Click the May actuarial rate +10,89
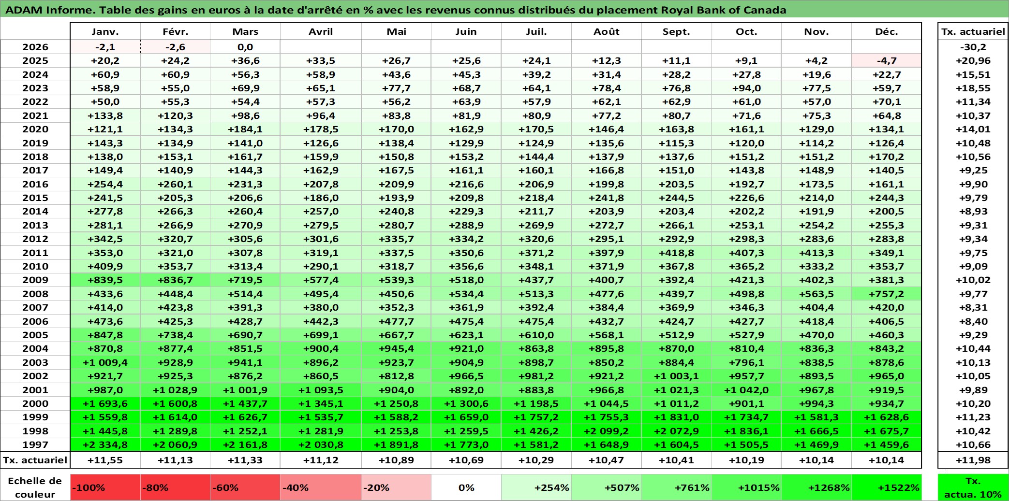 coord(397,460)
